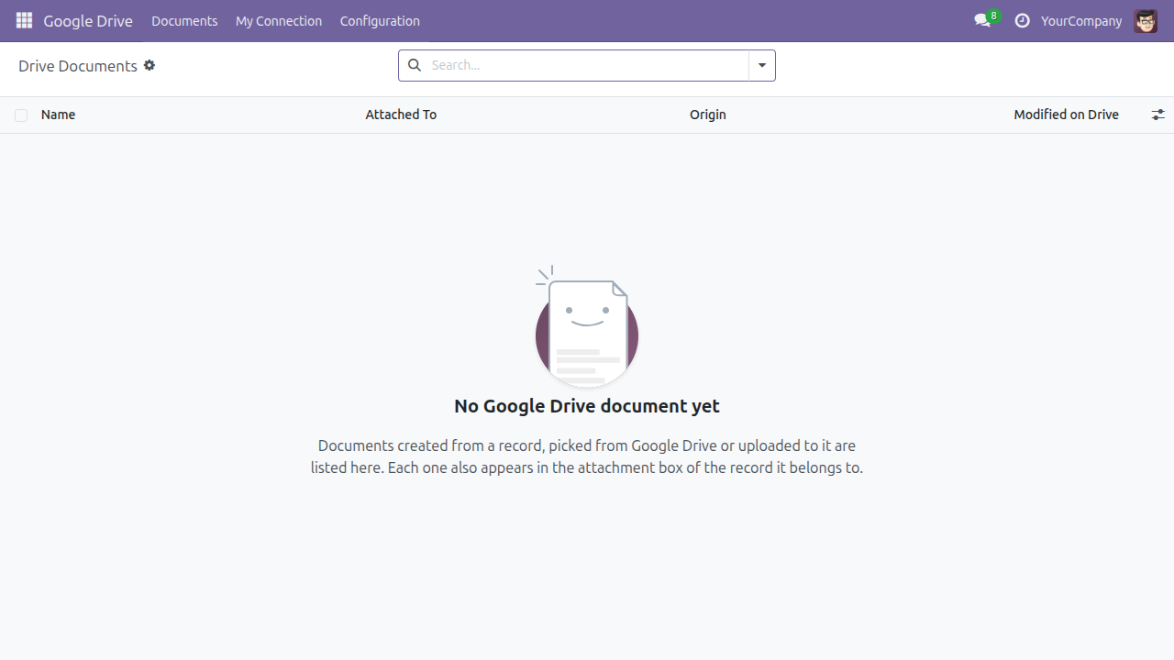Click the search magnifier icon
1174x660 pixels.
pos(415,65)
